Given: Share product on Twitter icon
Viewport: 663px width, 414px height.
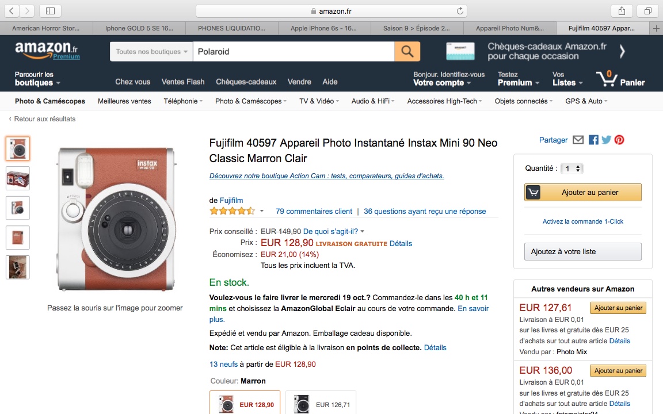Looking at the screenshot, I should pos(606,140).
